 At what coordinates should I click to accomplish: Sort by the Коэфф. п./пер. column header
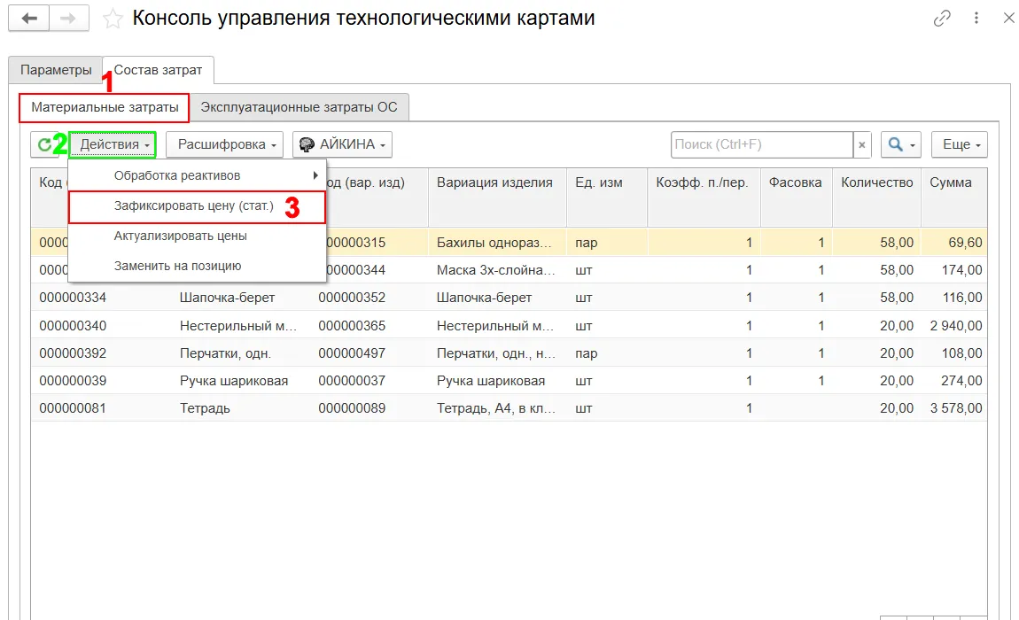(x=704, y=198)
